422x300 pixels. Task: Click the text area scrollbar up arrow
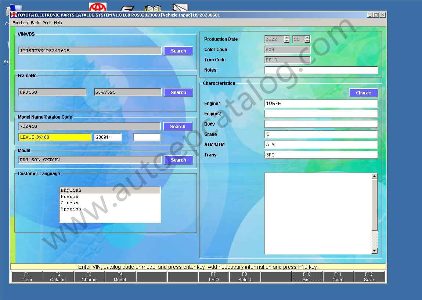click(x=374, y=176)
